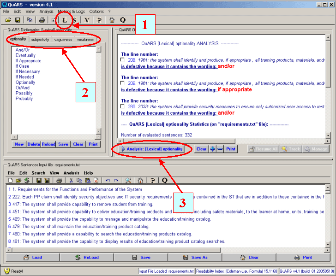Click the dictionary Clear button
336x276 pixels.
point(78,144)
